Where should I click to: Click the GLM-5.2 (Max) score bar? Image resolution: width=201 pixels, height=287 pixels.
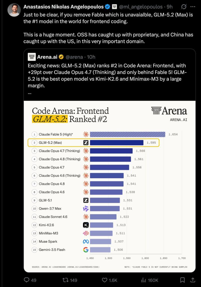click(117, 143)
